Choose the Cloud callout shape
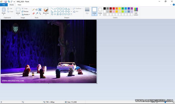 pyautogui.click(x=69, y=14)
